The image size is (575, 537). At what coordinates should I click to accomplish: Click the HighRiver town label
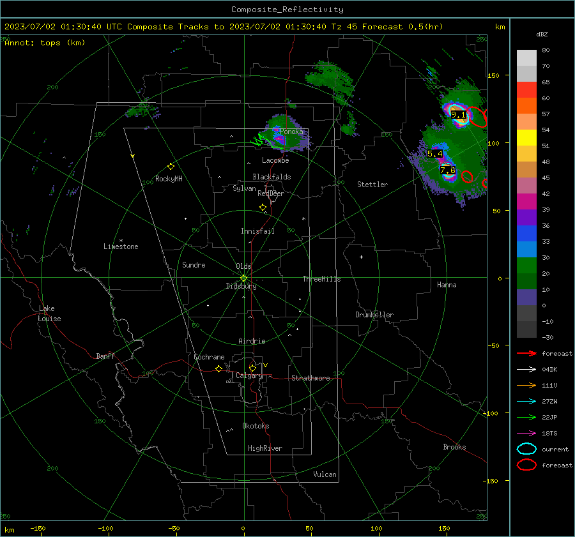(x=265, y=448)
